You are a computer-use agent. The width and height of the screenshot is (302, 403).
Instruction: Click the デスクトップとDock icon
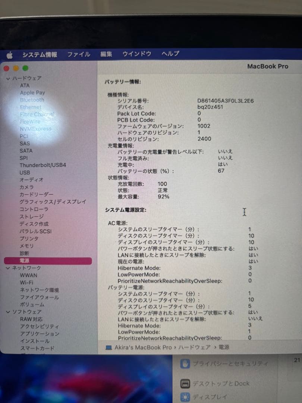185,383
